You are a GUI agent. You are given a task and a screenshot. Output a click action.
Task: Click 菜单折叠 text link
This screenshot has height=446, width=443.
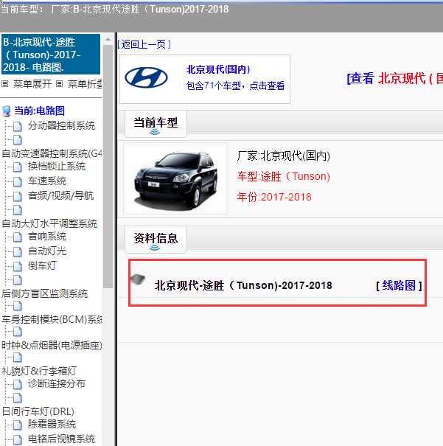(85, 84)
